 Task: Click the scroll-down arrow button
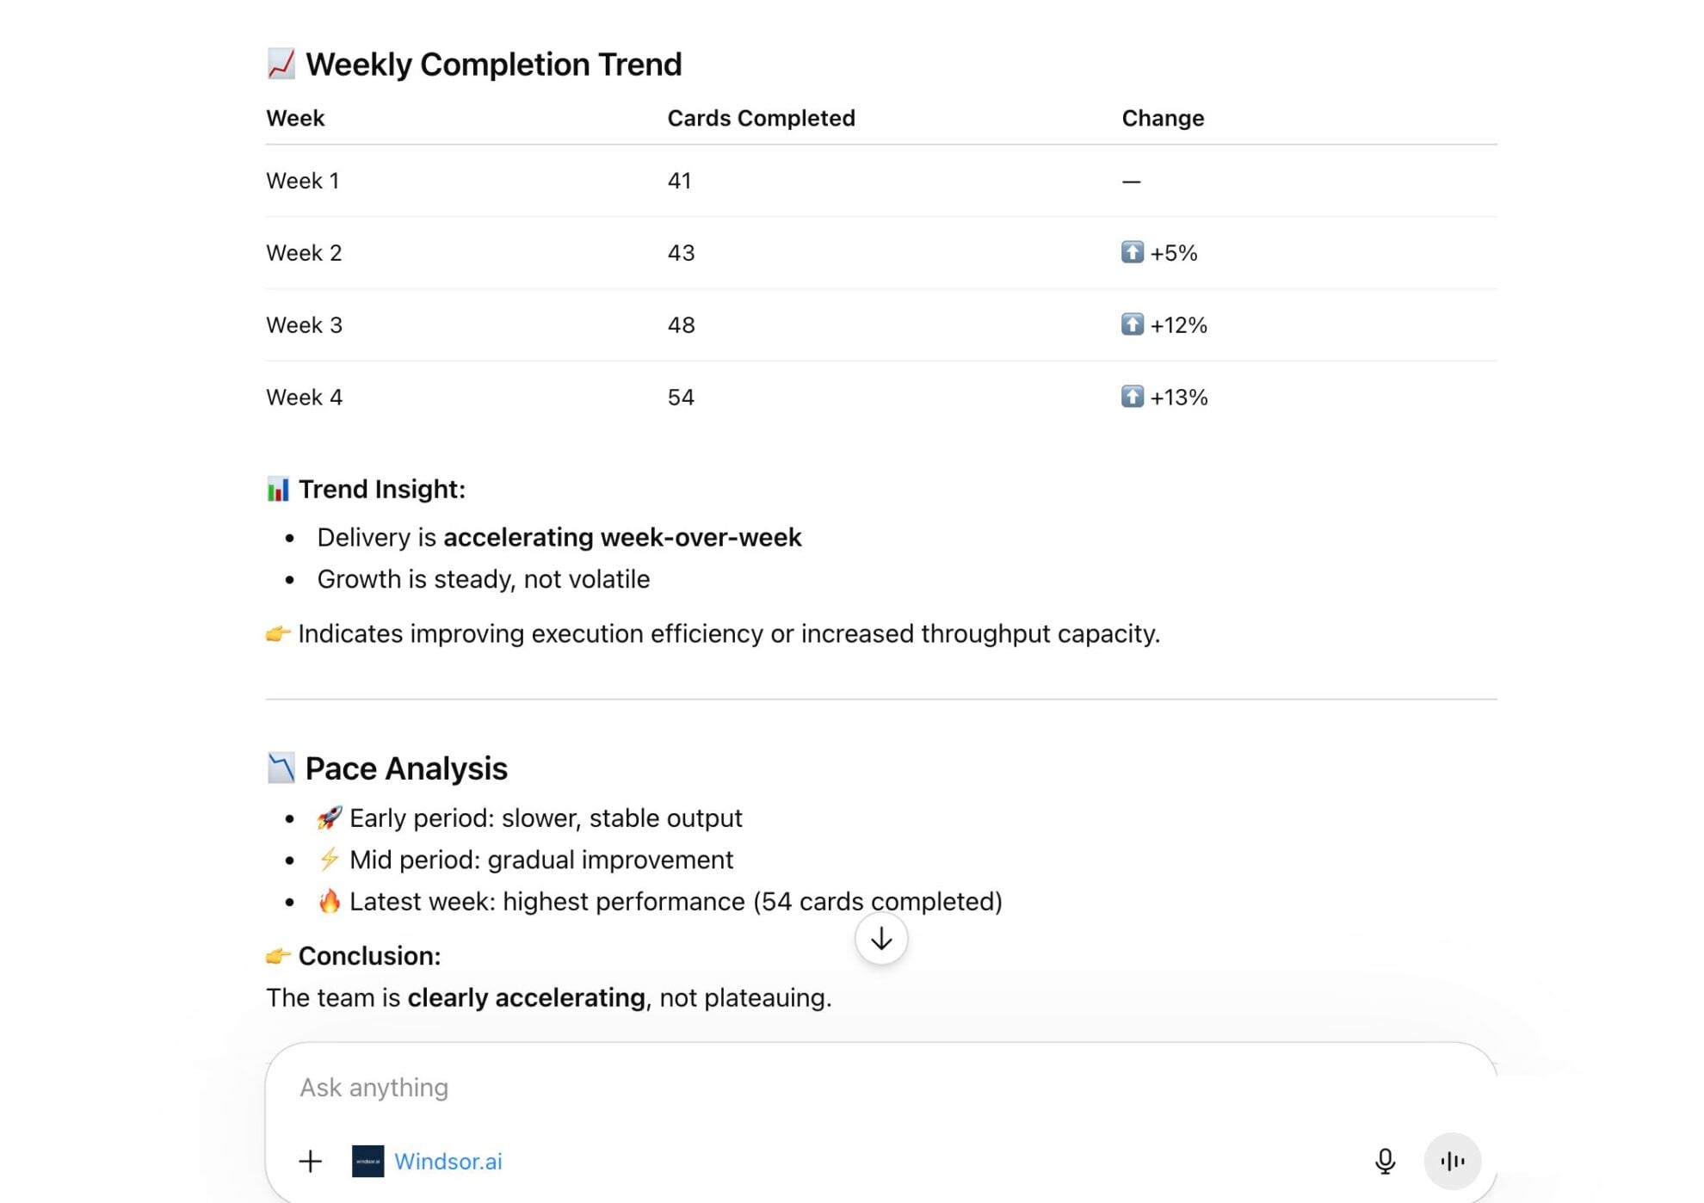(x=880, y=939)
